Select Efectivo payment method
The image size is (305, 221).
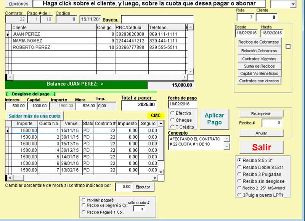(181, 113)
